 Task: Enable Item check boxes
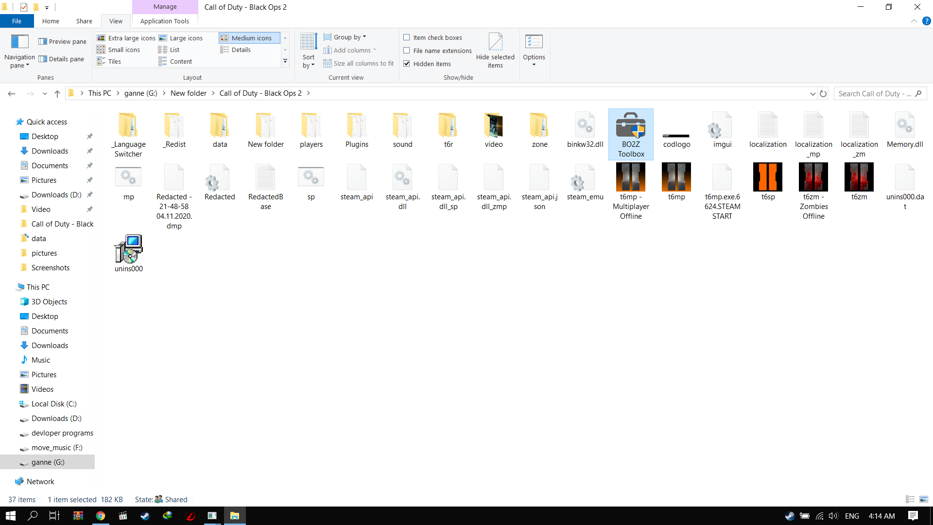407,37
